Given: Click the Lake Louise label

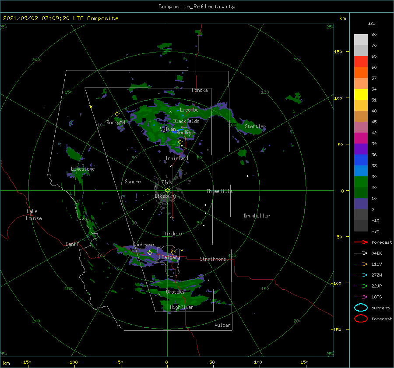Looking at the screenshot, I should [x=34, y=215].
